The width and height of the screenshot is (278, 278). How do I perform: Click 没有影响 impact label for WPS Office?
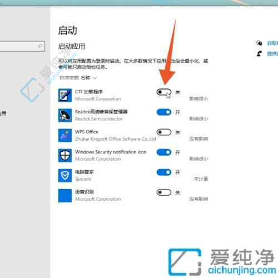click(x=198, y=139)
